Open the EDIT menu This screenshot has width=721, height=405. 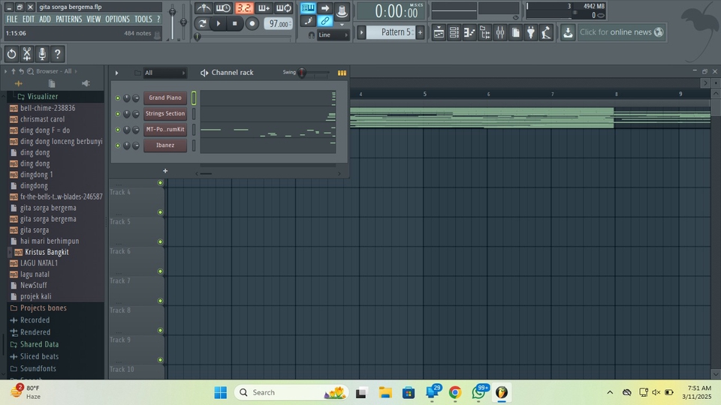pos(29,19)
